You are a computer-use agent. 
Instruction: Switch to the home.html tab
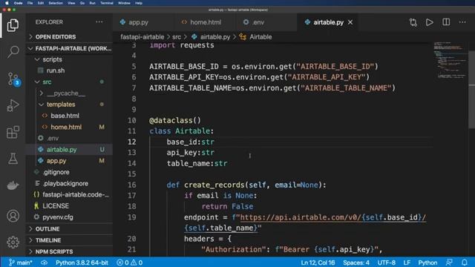pyautogui.click(x=206, y=22)
